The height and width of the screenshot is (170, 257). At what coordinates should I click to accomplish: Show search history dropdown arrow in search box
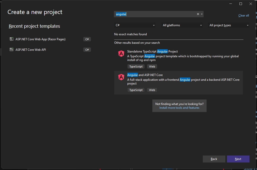pyautogui.click(x=202, y=14)
